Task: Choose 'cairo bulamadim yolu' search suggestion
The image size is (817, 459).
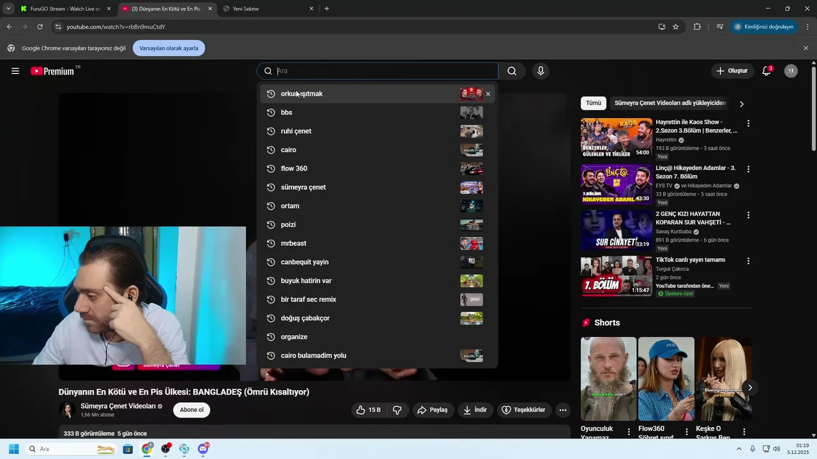Action: [x=378, y=356]
